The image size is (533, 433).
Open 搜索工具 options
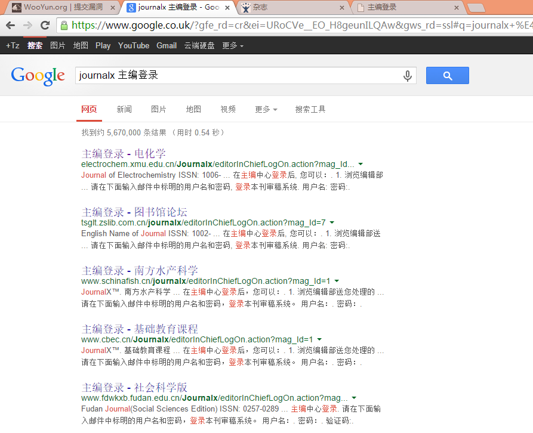[310, 109]
